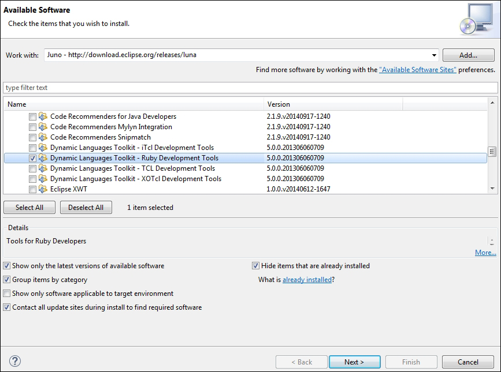Click the Ruby Development Tools feature icon
The width and height of the screenshot is (501, 372).
pyautogui.click(x=43, y=158)
